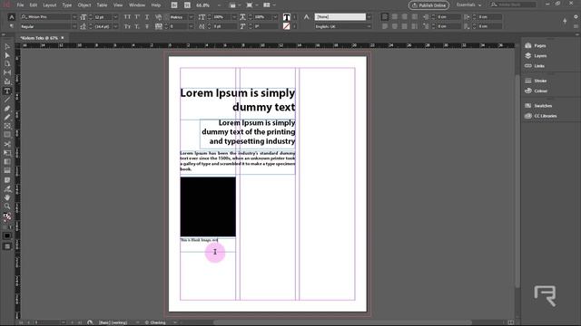Select the Selection tool arrow
The width and height of the screenshot is (581, 326).
tap(7, 46)
